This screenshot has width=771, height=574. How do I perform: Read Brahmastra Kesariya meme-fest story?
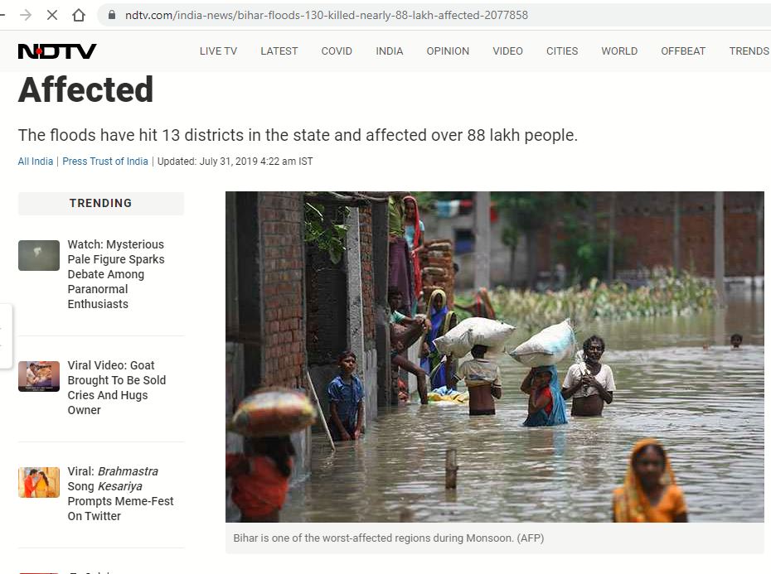120,494
